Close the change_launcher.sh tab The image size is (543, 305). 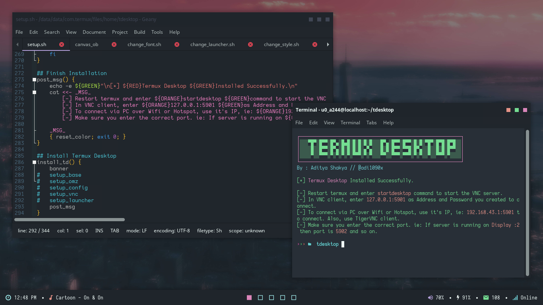(250, 44)
